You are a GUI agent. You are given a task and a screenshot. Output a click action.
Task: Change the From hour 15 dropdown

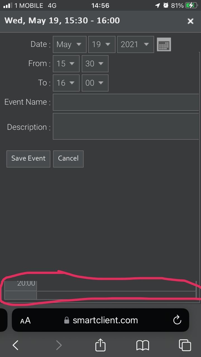tap(66, 64)
